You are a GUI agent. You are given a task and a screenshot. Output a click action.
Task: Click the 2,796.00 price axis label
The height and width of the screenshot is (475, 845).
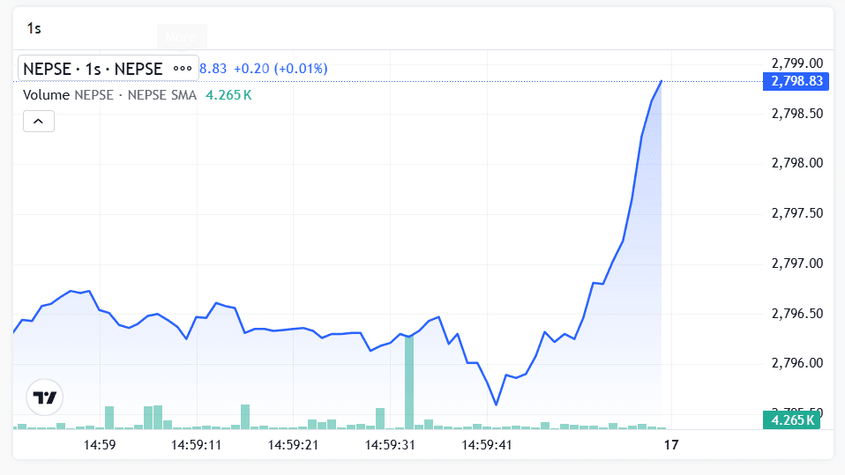[x=797, y=363]
